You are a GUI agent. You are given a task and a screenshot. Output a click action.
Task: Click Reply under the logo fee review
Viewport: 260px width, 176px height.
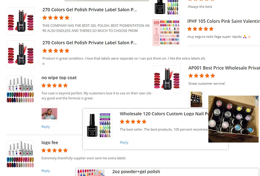46,171
